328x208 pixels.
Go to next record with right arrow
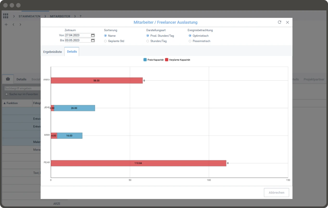pyautogui.click(x=20, y=24)
